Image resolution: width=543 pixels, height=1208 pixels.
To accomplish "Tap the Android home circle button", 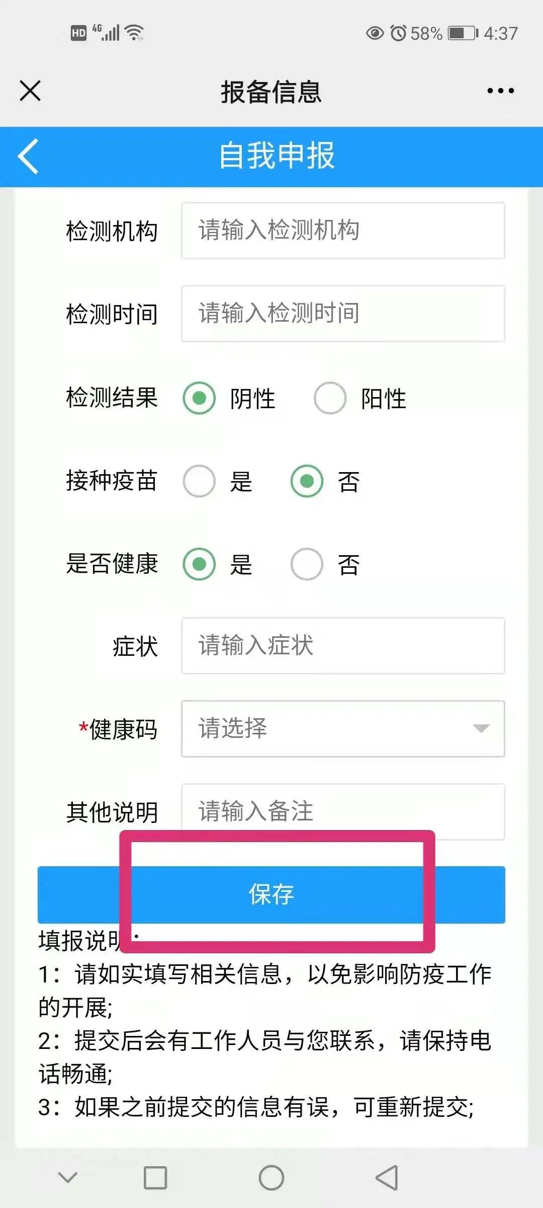I will tap(271, 1178).
